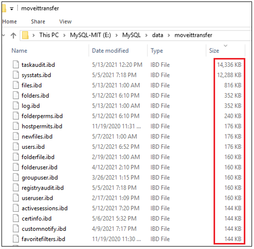Image resolution: width=254 pixels, height=249 pixels.
Task: Click the newfiles.ibd file icon
Action: 16,137
